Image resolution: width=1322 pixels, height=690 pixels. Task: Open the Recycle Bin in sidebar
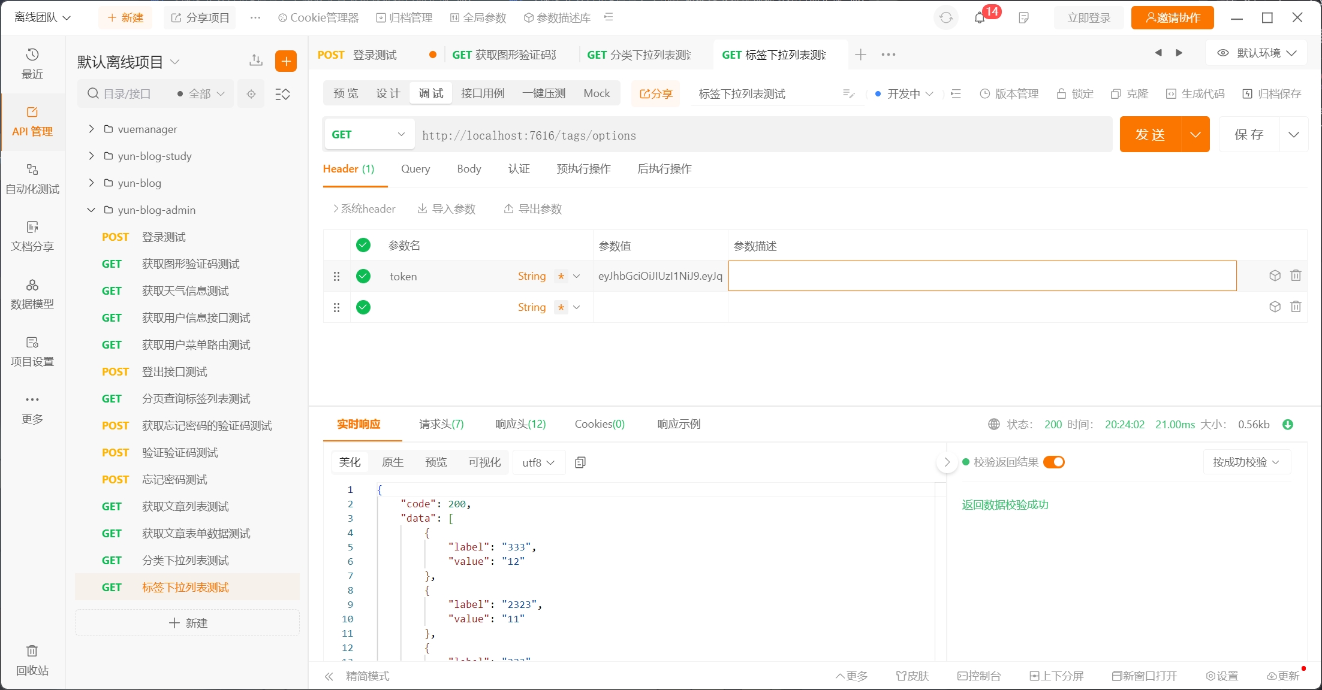[32, 659]
